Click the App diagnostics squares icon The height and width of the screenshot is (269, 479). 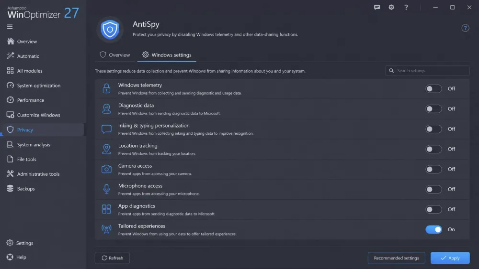[x=106, y=209]
